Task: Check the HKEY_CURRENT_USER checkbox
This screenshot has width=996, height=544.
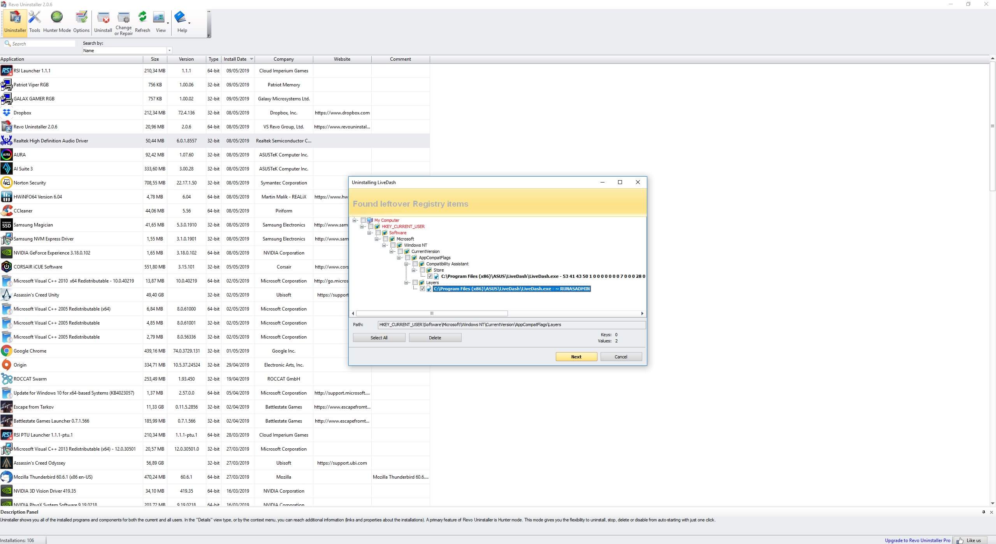Action: point(371,226)
